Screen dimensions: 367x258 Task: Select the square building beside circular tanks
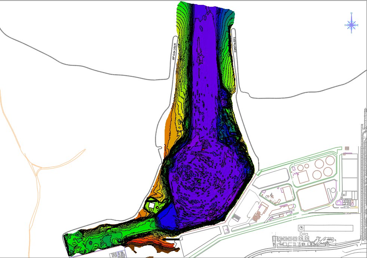pyautogui.click(x=303, y=177)
